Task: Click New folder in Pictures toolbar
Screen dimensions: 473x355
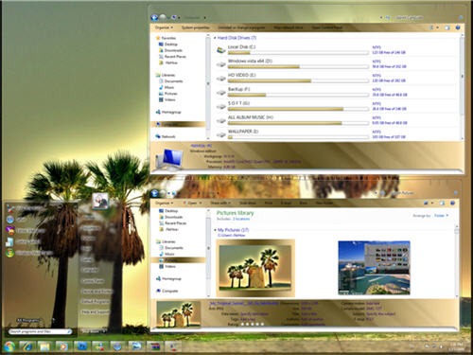Action: point(324,203)
